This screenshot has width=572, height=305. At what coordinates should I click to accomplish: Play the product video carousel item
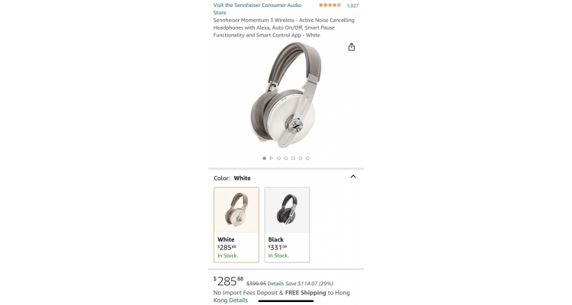pyautogui.click(x=272, y=159)
